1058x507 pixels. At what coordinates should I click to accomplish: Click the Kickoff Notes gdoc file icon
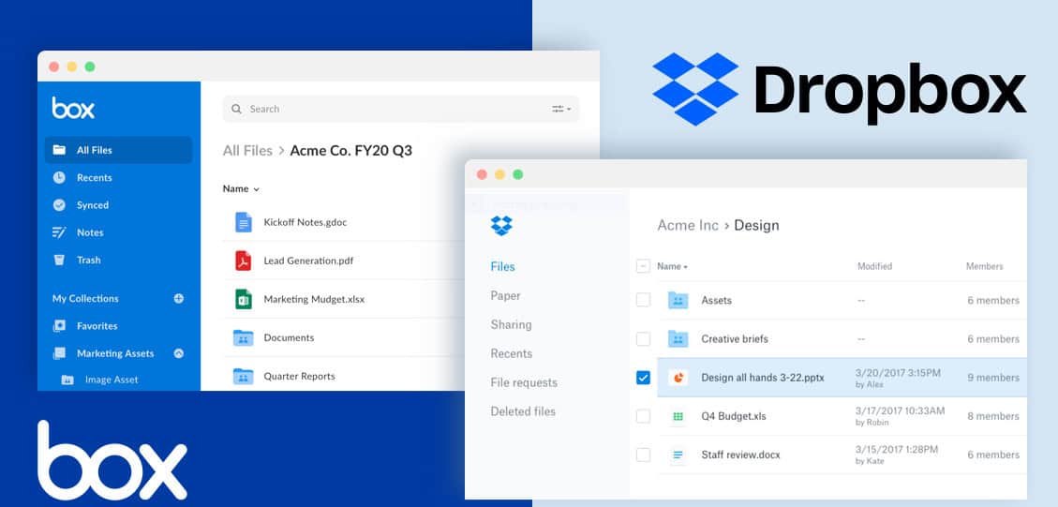tap(243, 222)
